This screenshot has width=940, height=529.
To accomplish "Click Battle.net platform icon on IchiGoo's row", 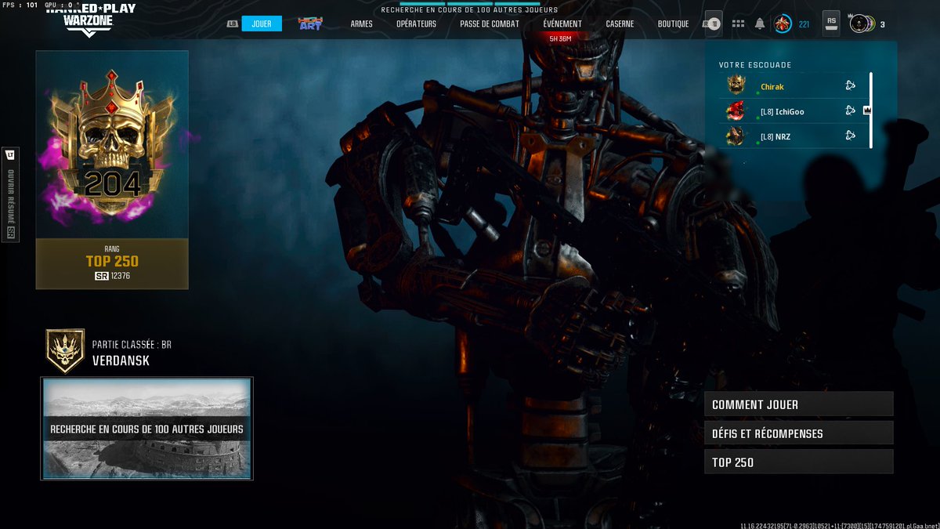I will click(850, 111).
